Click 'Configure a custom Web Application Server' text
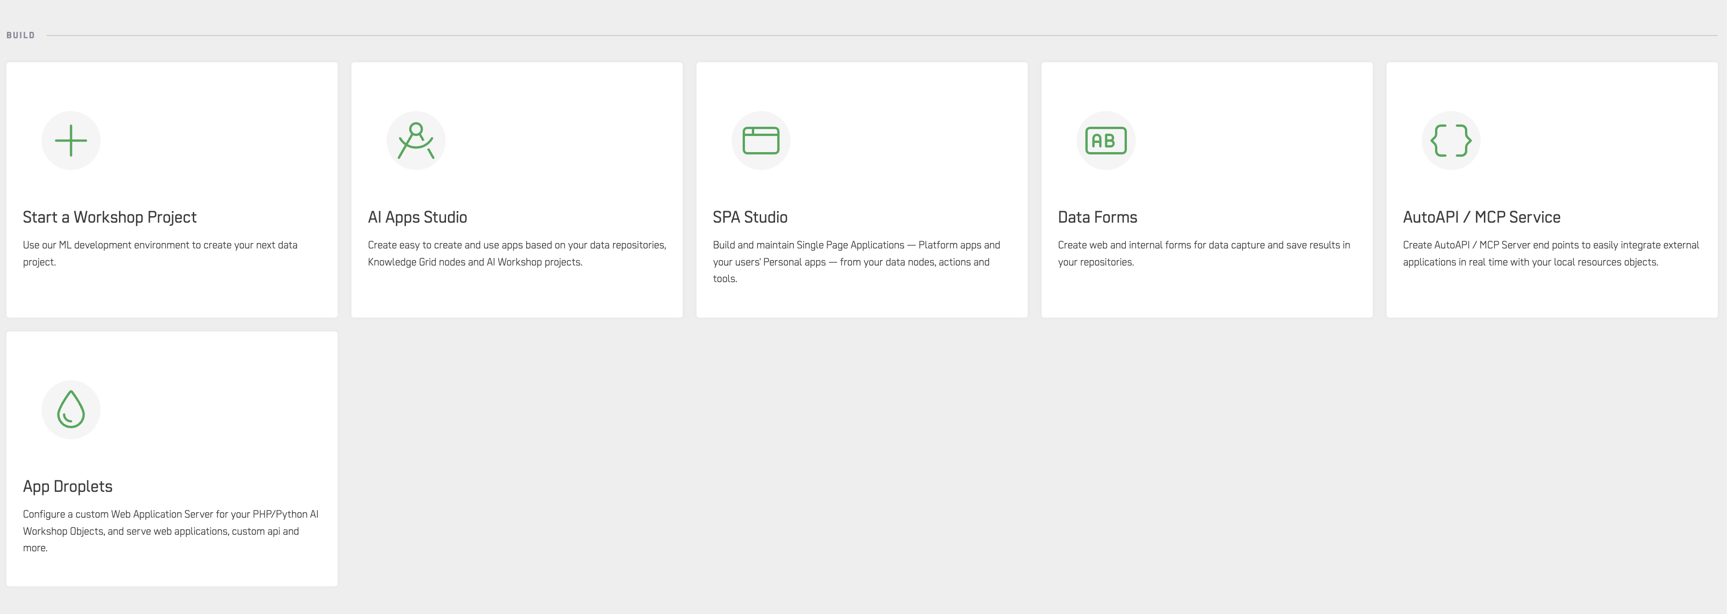The height and width of the screenshot is (614, 1727). [x=170, y=531]
